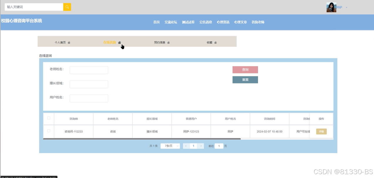Click the 老师姓名 column header
Screen dimensions: 374x178
pyautogui.click(x=113, y=119)
